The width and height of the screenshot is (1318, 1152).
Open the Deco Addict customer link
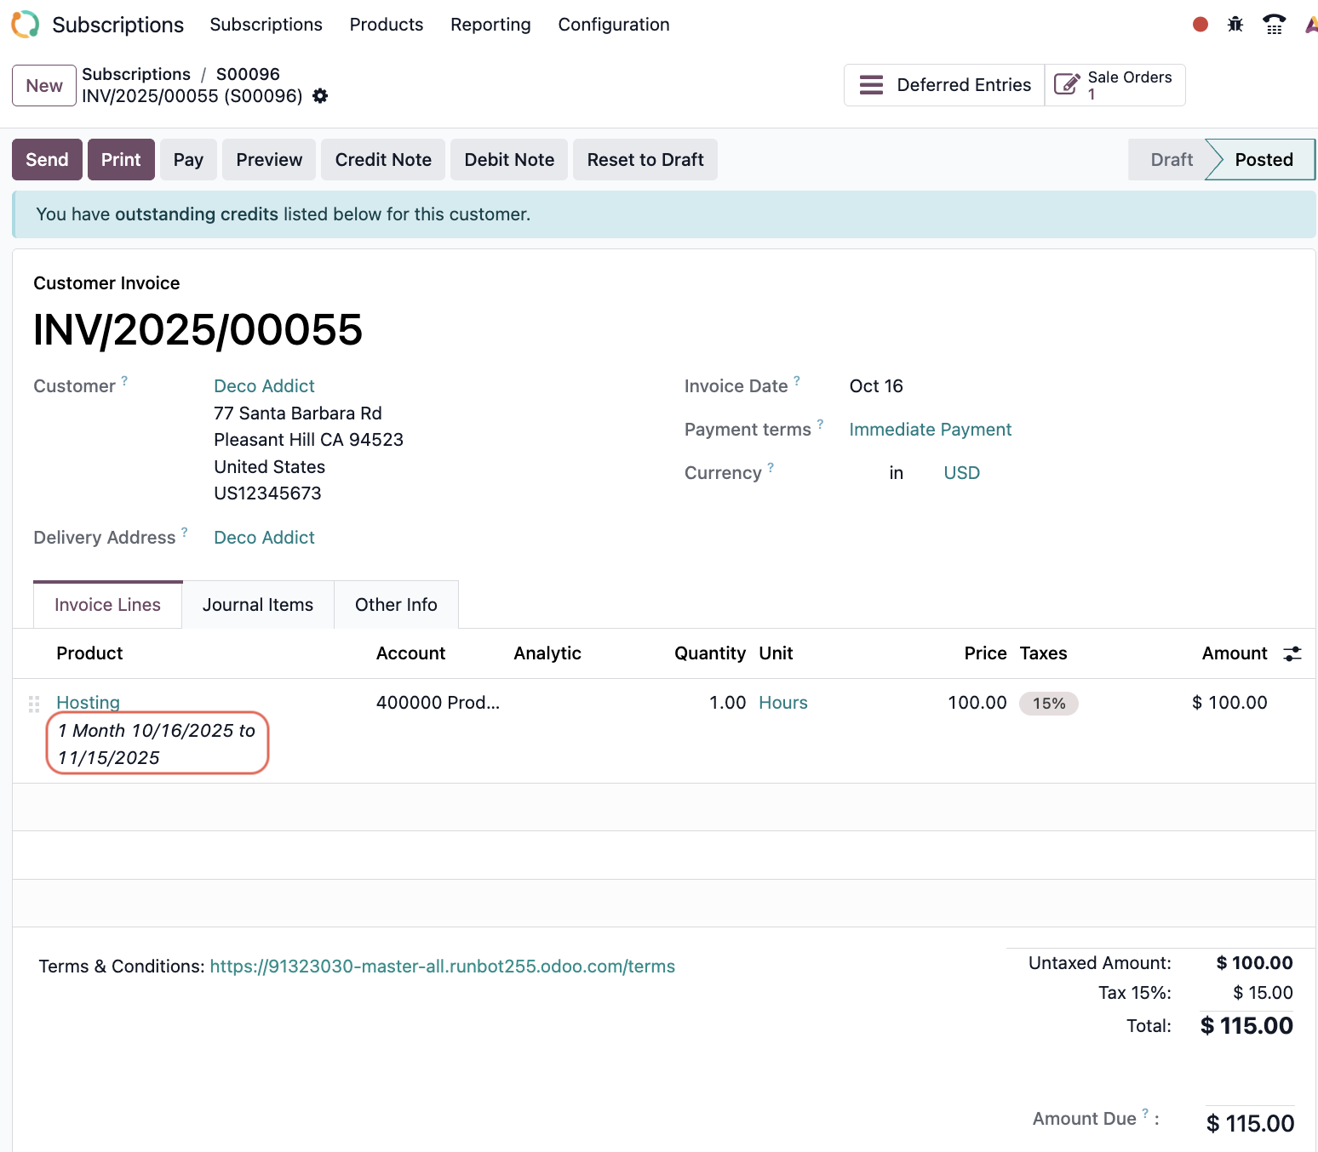coord(264,386)
